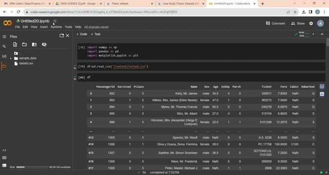Add a new Code cell
The height and width of the screenshot is (175, 329).
click(x=82, y=34)
